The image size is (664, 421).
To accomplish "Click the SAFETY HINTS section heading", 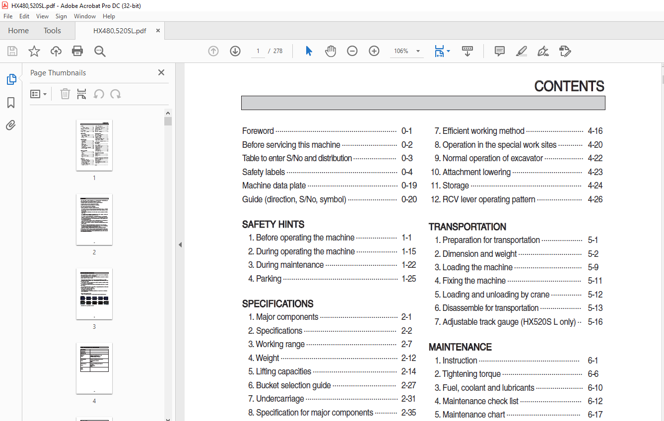I will (x=273, y=224).
